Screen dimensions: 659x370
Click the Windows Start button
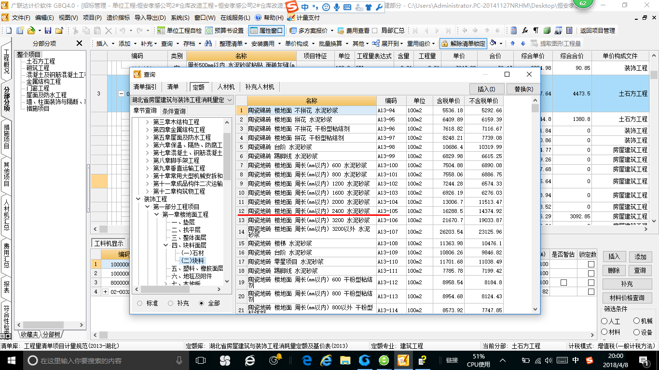[x=11, y=360]
